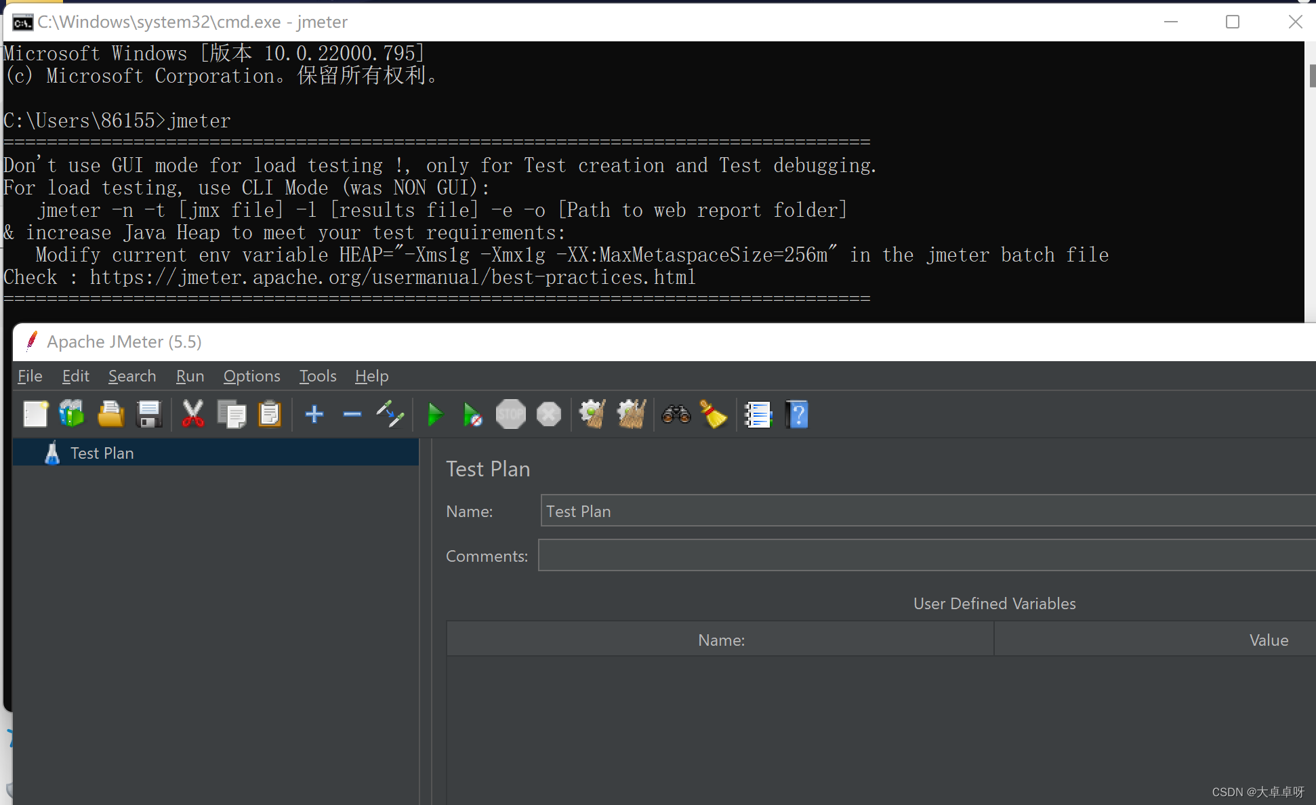This screenshot has height=805, width=1316.
Task: Click the Open file folder icon
Action: tap(110, 414)
